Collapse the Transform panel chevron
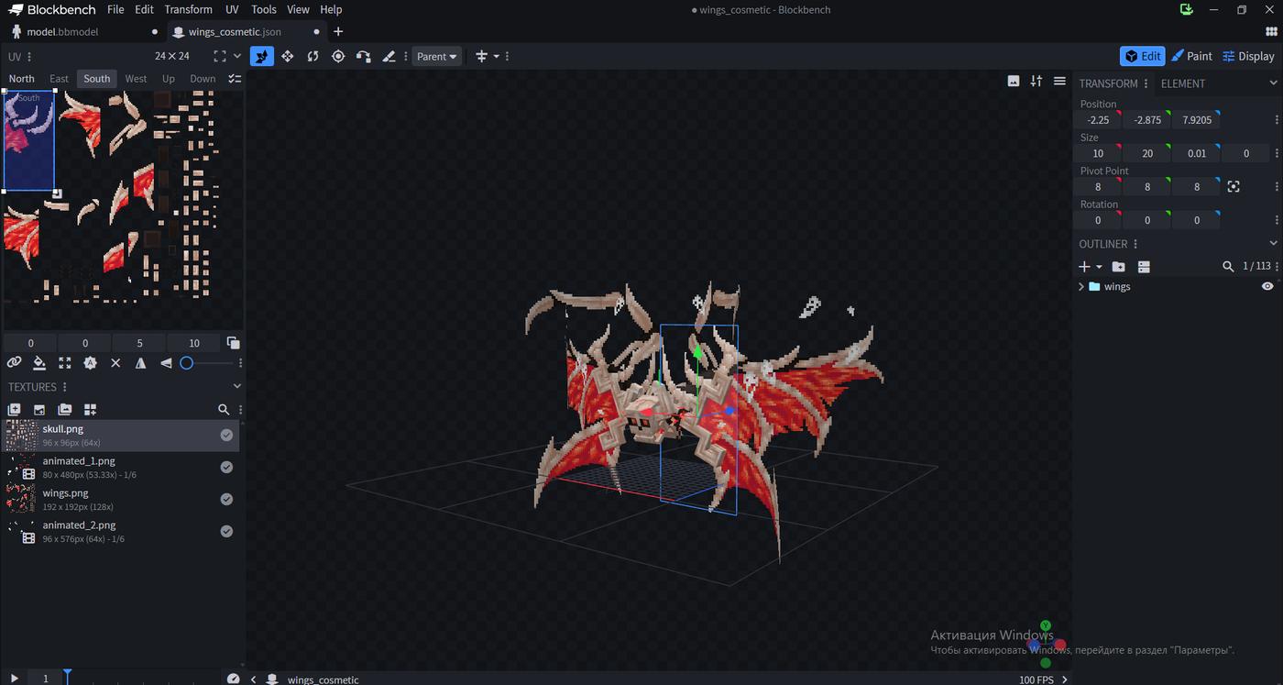 1273,83
